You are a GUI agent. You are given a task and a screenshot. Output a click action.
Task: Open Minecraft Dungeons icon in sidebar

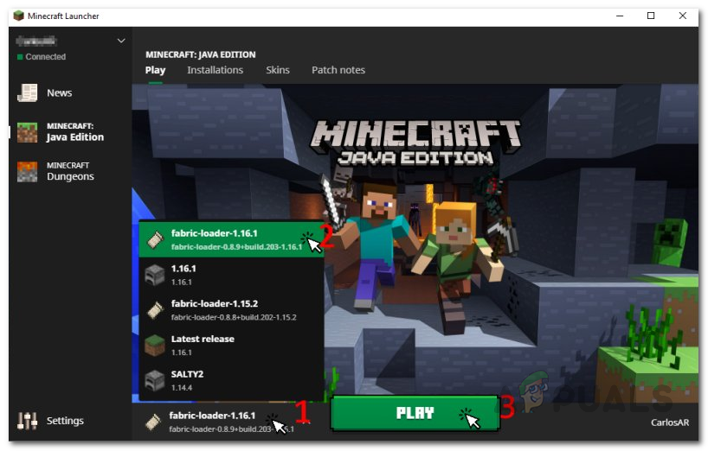(27, 172)
